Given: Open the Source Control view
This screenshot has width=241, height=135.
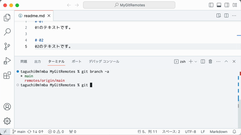Looking at the screenshot, I should point(7,46).
